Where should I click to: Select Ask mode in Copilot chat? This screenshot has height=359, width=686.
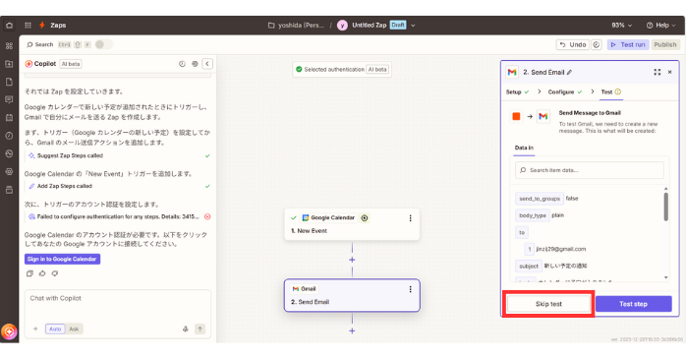coord(74,329)
